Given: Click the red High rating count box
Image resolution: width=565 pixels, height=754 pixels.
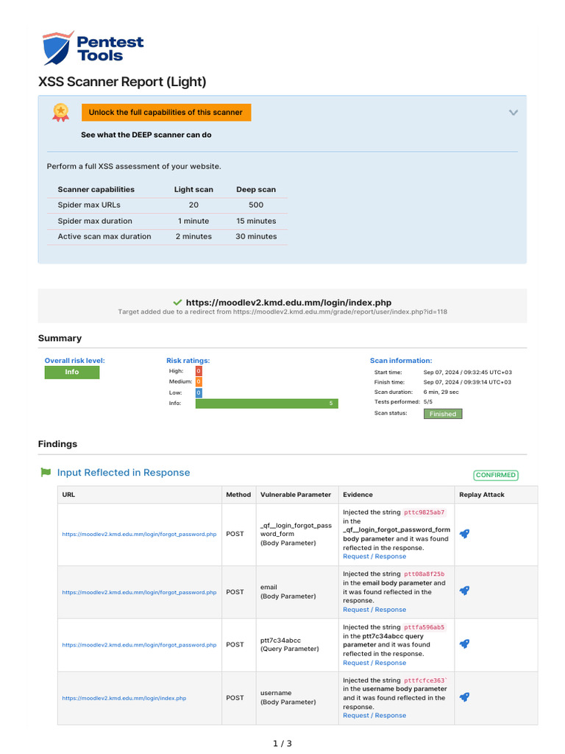Looking at the screenshot, I should pyautogui.click(x=199, y=371).
